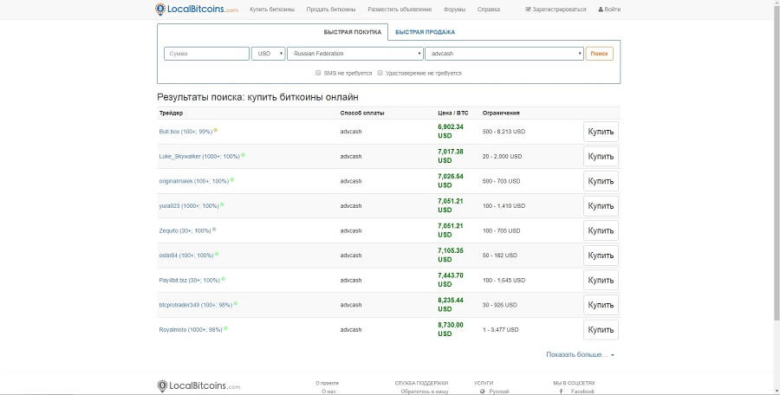This screenshot has width=780, height=395.
Task: Open the USD currency dropdown
Action: pos(268,54)
